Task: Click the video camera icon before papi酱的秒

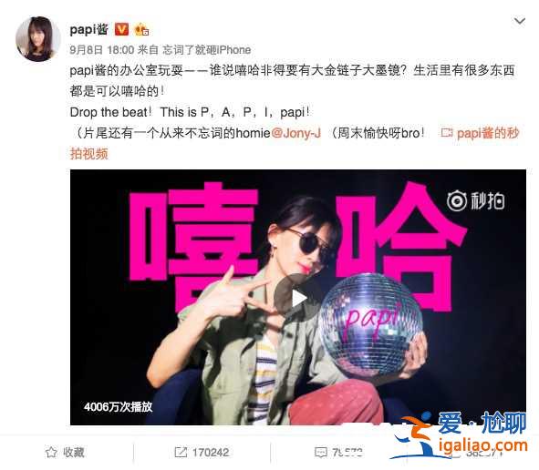Action: click(447, 132)
